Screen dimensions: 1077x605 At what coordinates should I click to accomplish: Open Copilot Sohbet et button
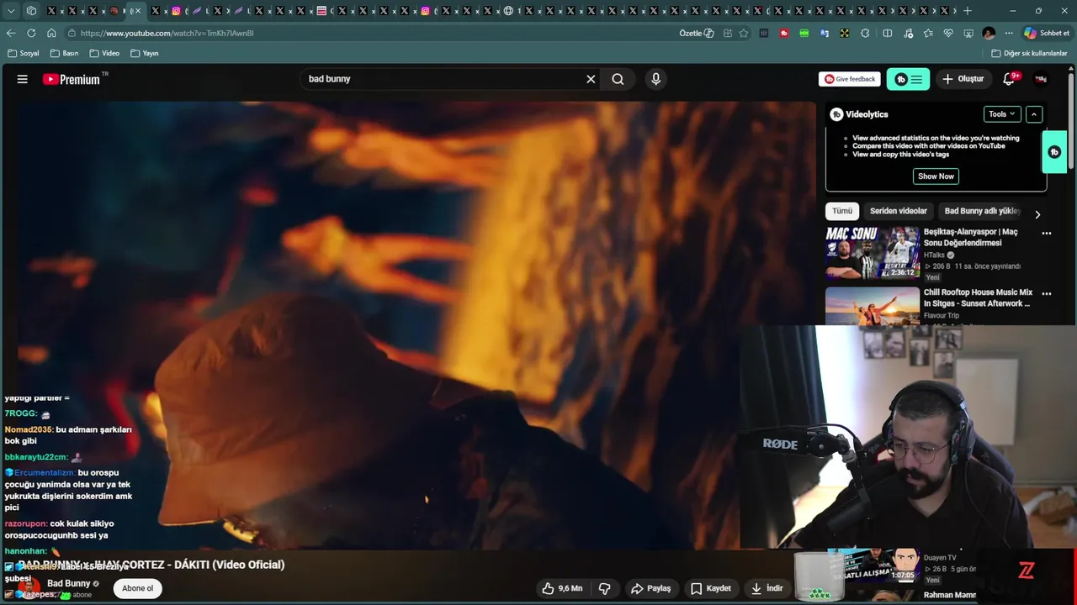[1047, 33]
